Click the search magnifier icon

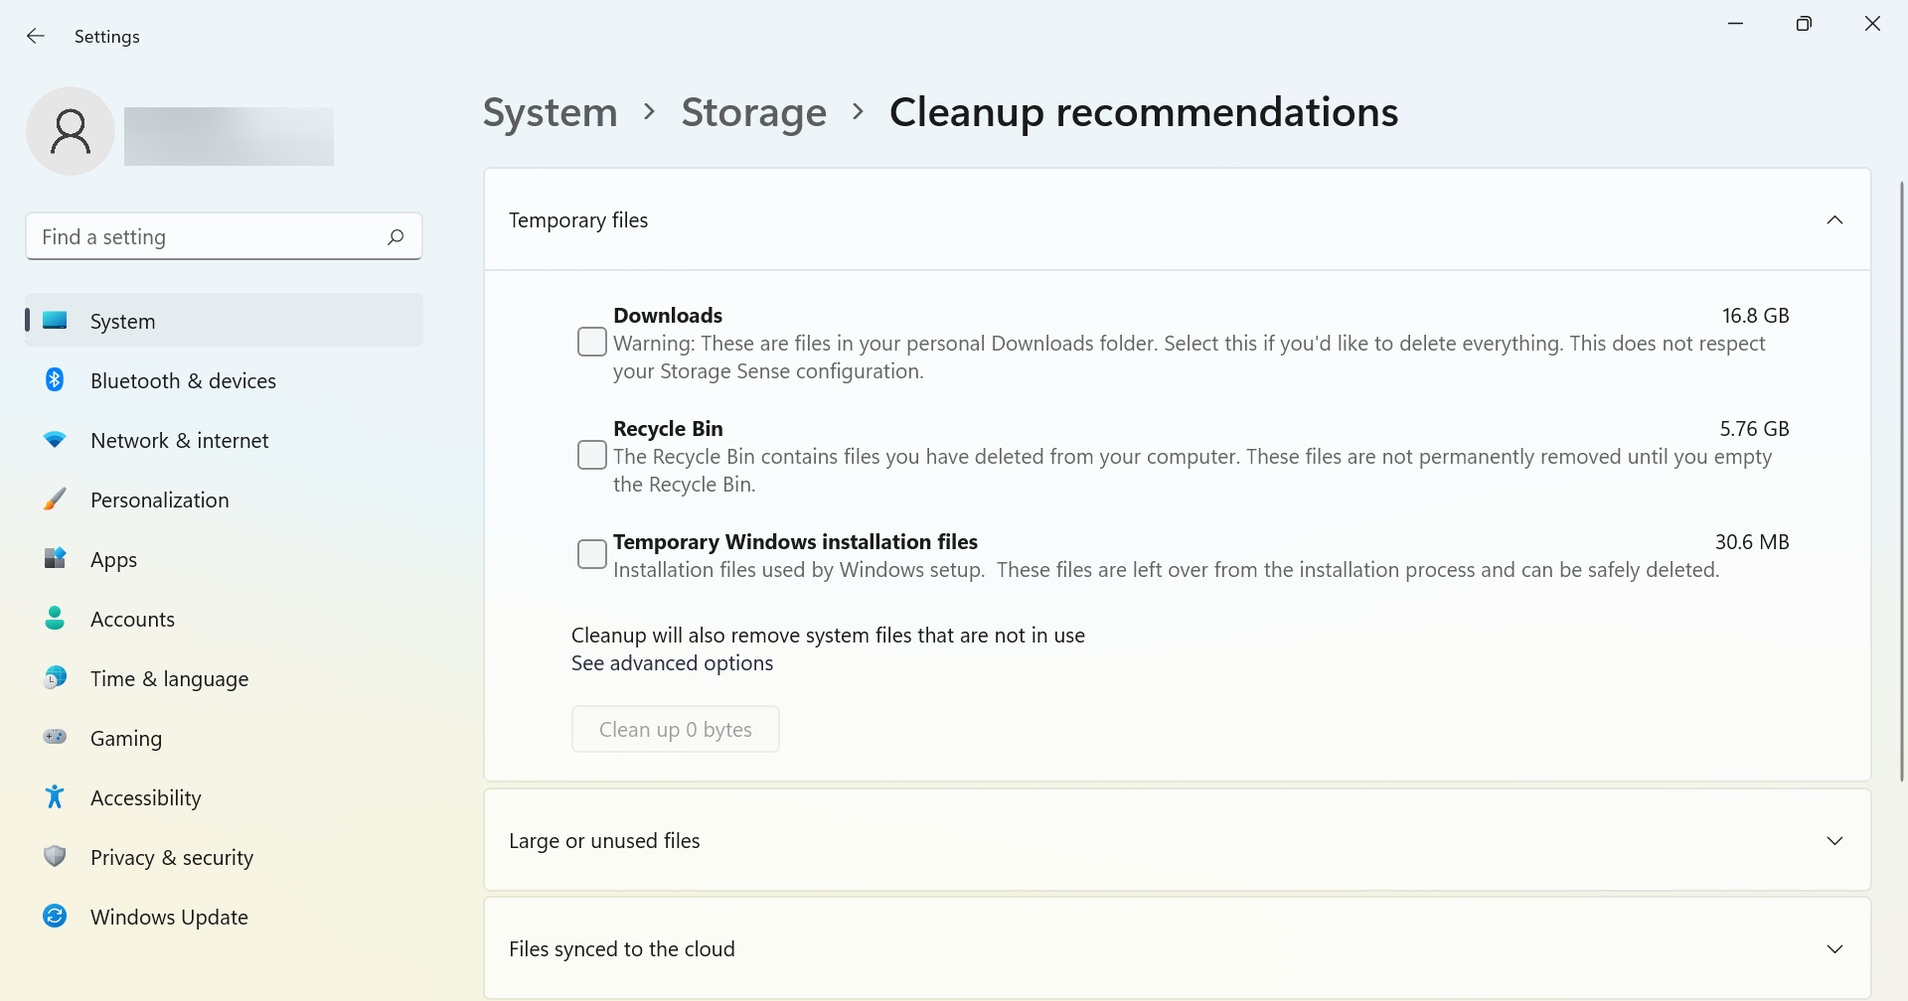click(396, 236)
